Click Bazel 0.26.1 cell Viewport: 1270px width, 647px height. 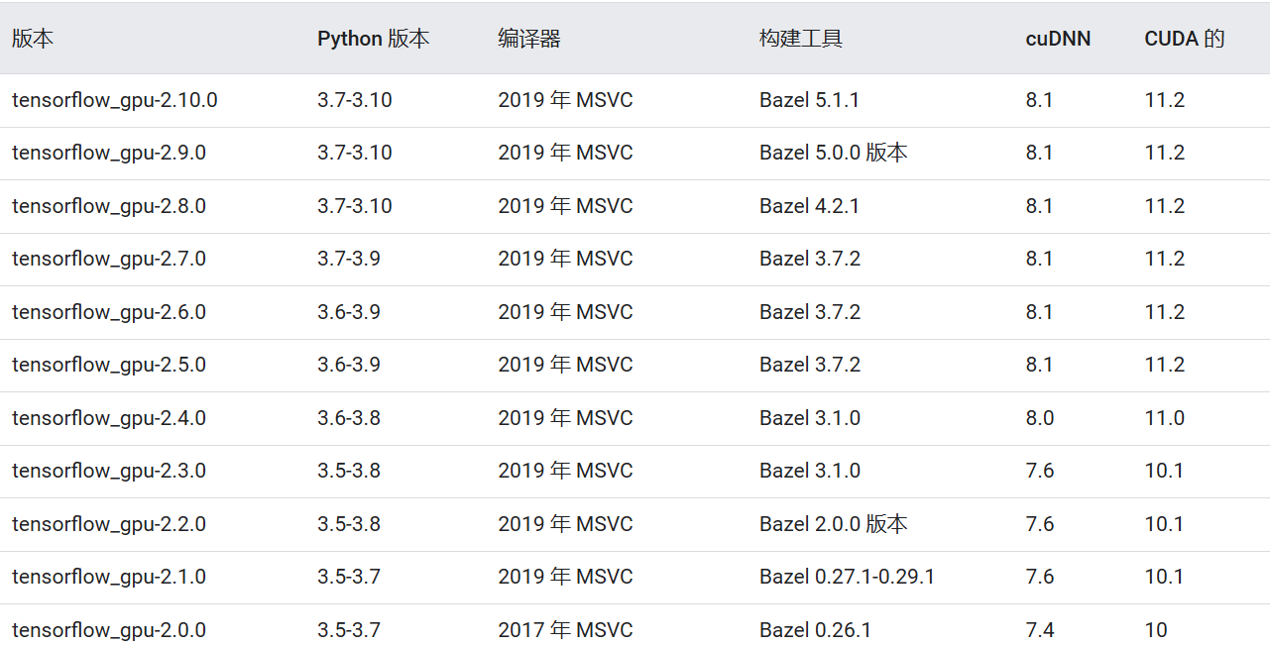click(x=816, y=630)
